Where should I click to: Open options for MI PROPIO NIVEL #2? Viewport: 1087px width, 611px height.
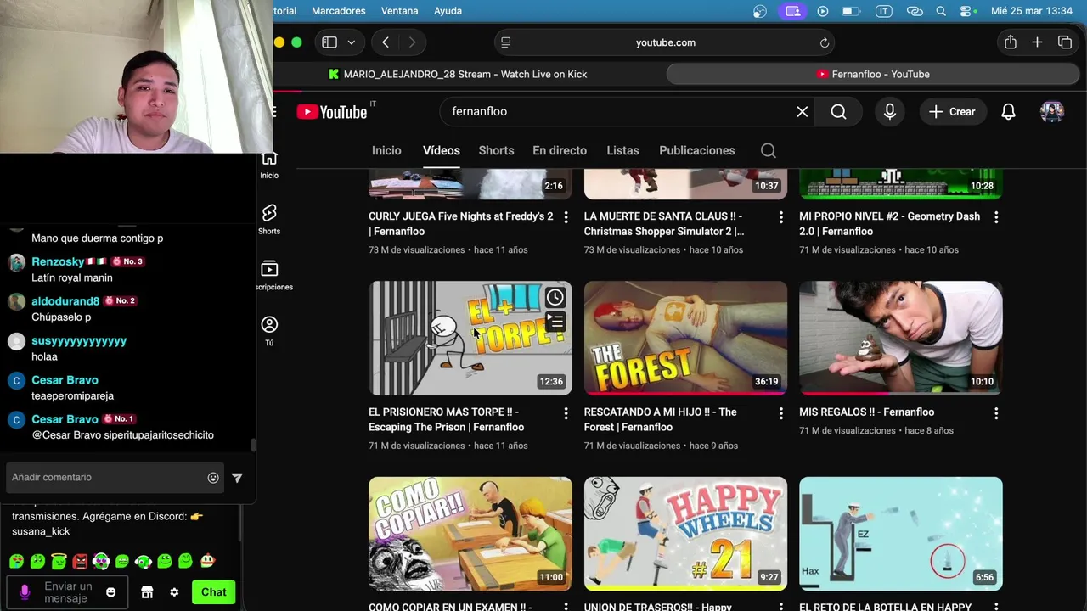996,218
